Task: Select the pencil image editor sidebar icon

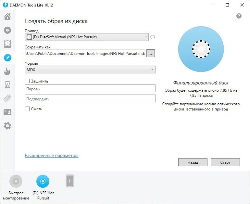Action: pos(7,57)
